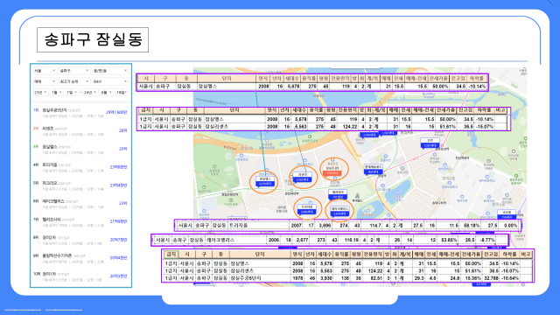Expand the 읍/면/동 dropdown
Screen dimensions: 560x315
click(x=110, y=71)
